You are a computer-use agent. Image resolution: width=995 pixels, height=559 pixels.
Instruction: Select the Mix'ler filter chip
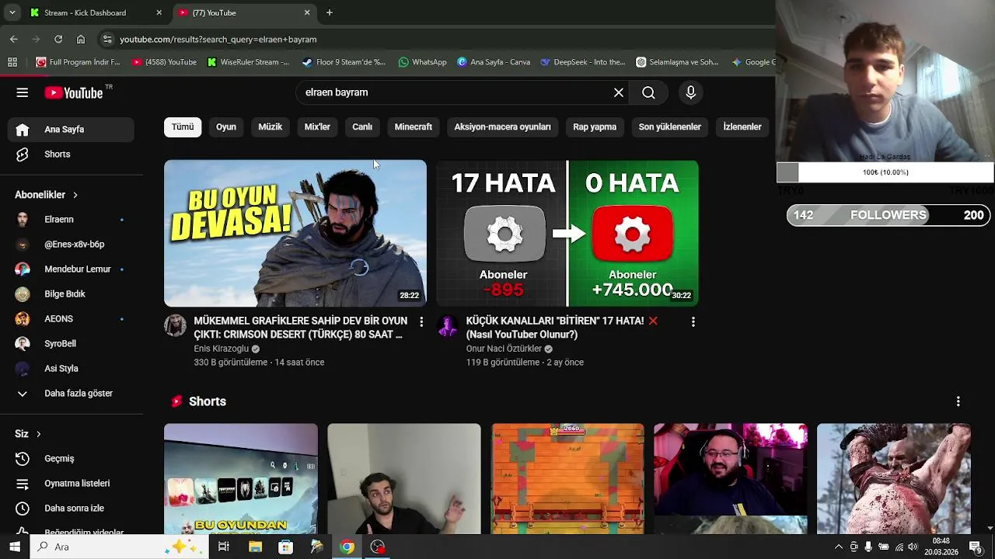pos(317,127)
